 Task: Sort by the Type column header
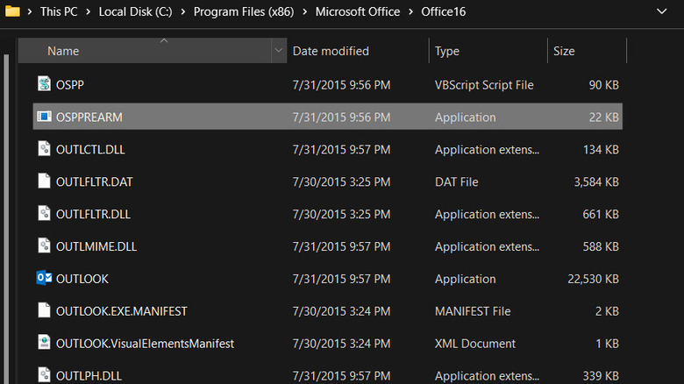(488, 51)
